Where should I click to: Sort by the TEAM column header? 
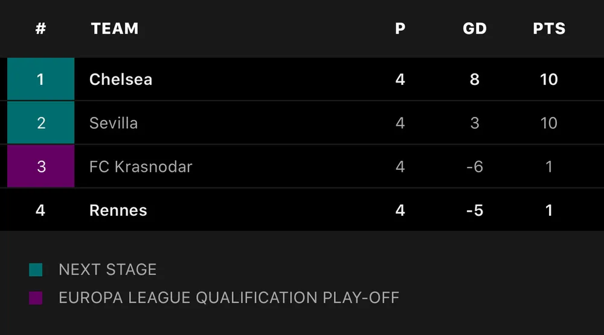pos(115,28)
